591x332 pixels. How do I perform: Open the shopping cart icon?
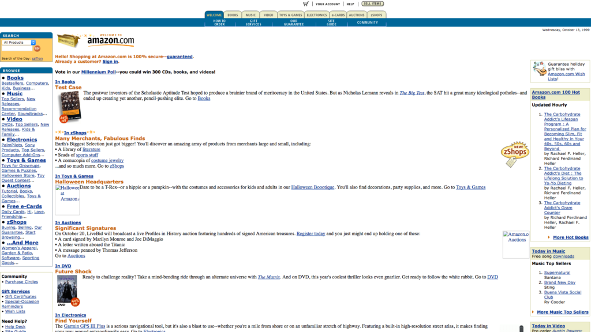click(x=306, y=4)
